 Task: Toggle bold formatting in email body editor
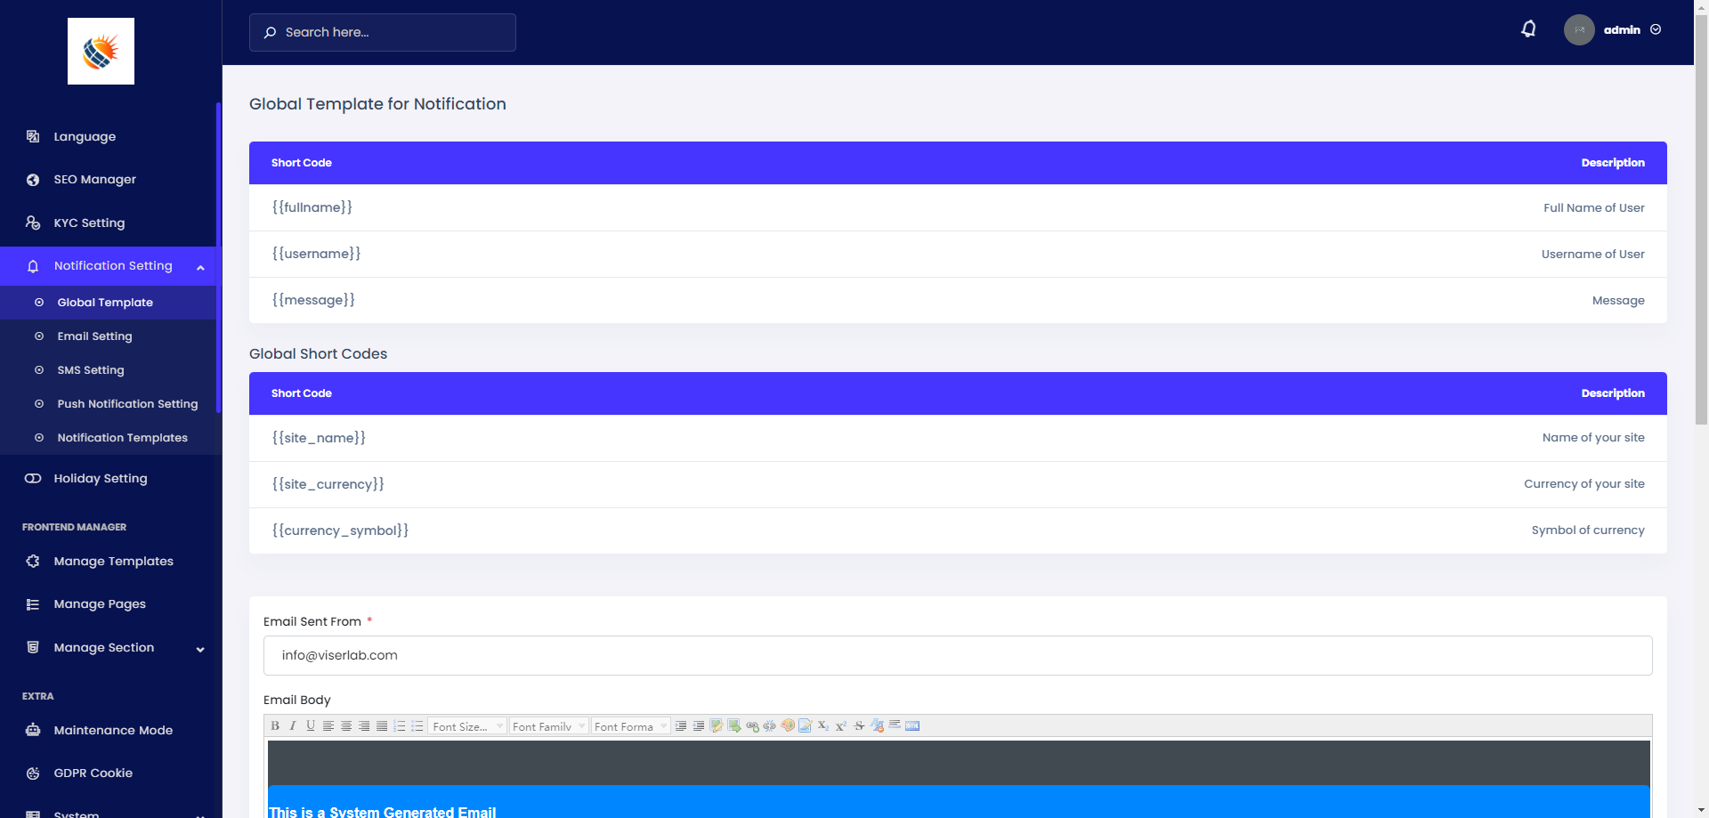(x=275, y=726)
